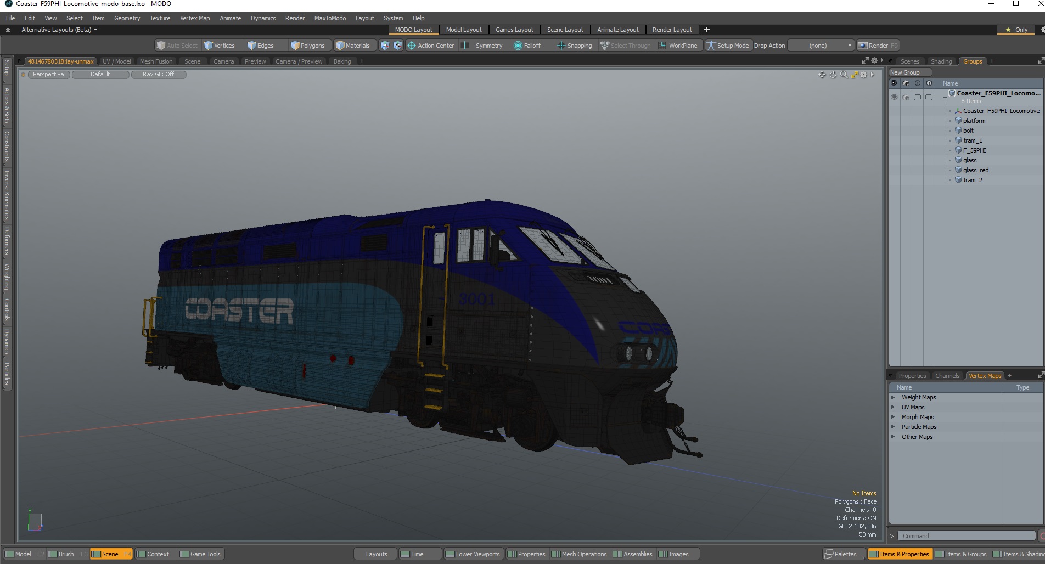
Task: Check the second box in Coaster group row
Action: click(929, 97)
